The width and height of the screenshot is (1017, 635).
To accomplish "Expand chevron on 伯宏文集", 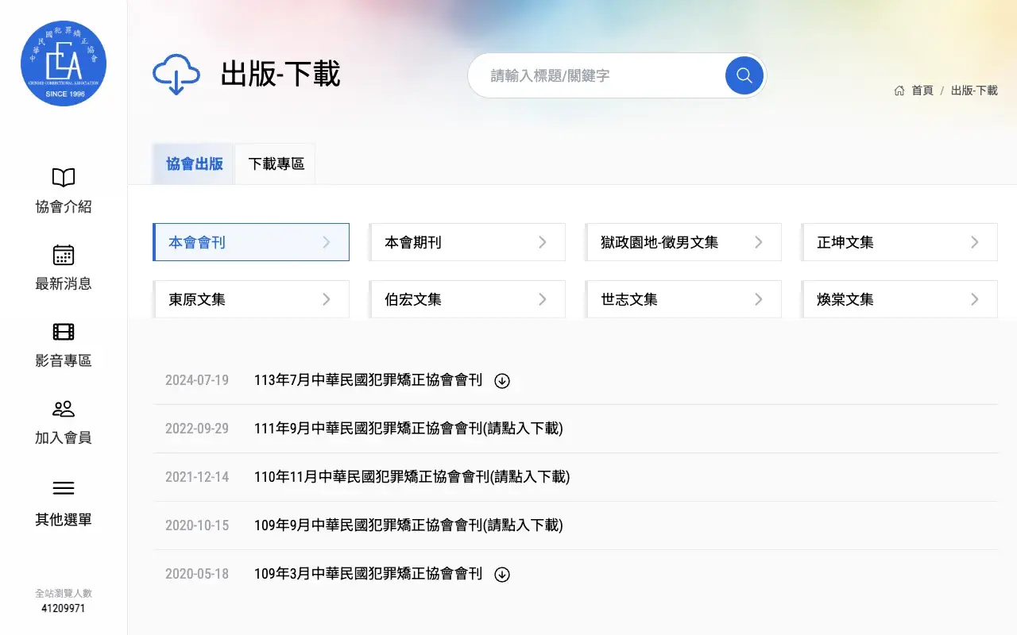I will tap(543, 299).
